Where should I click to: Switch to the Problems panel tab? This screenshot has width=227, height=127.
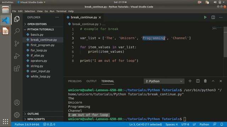75,81
